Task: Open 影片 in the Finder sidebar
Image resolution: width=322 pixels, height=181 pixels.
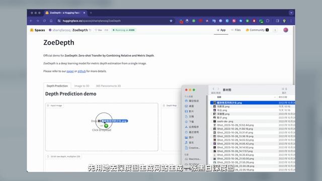Action: [189, 111]
